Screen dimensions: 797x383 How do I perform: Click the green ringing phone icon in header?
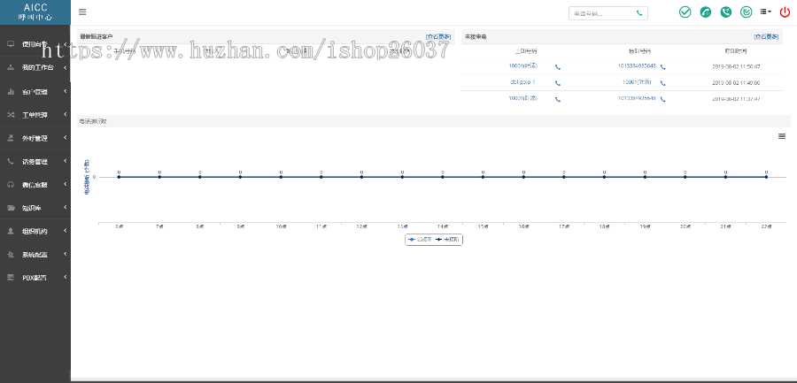726,12
